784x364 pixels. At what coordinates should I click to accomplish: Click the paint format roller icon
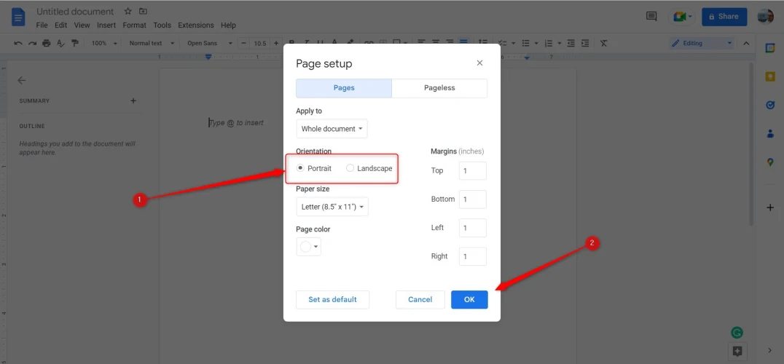click(x=74, y=43)
